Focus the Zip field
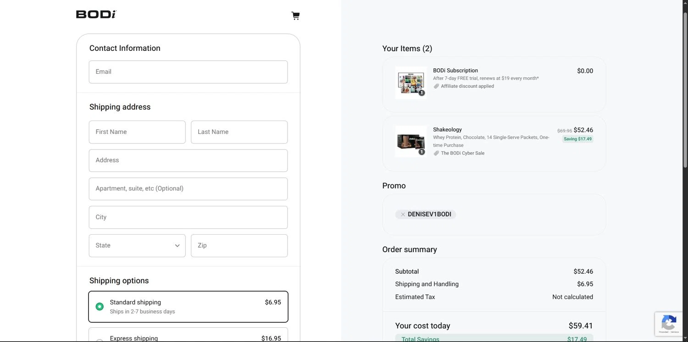The height and width of the screenshot is (342, 688). click(239, 246)
